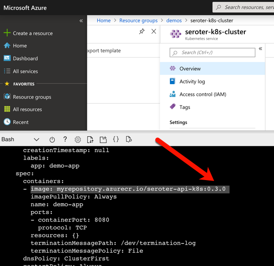The image size is (274, 266).
Task: Click the demos breadcrumb link
Action: tap(174, 21)
